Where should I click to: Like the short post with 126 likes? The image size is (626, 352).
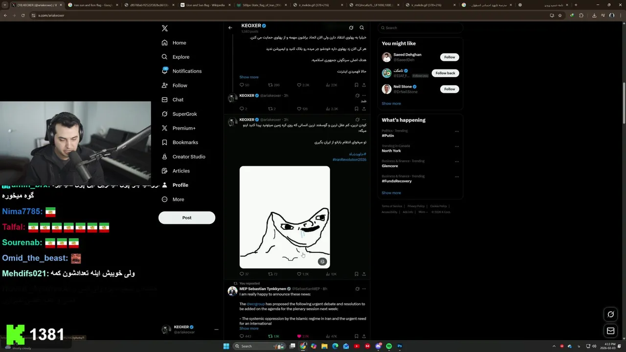302,109
